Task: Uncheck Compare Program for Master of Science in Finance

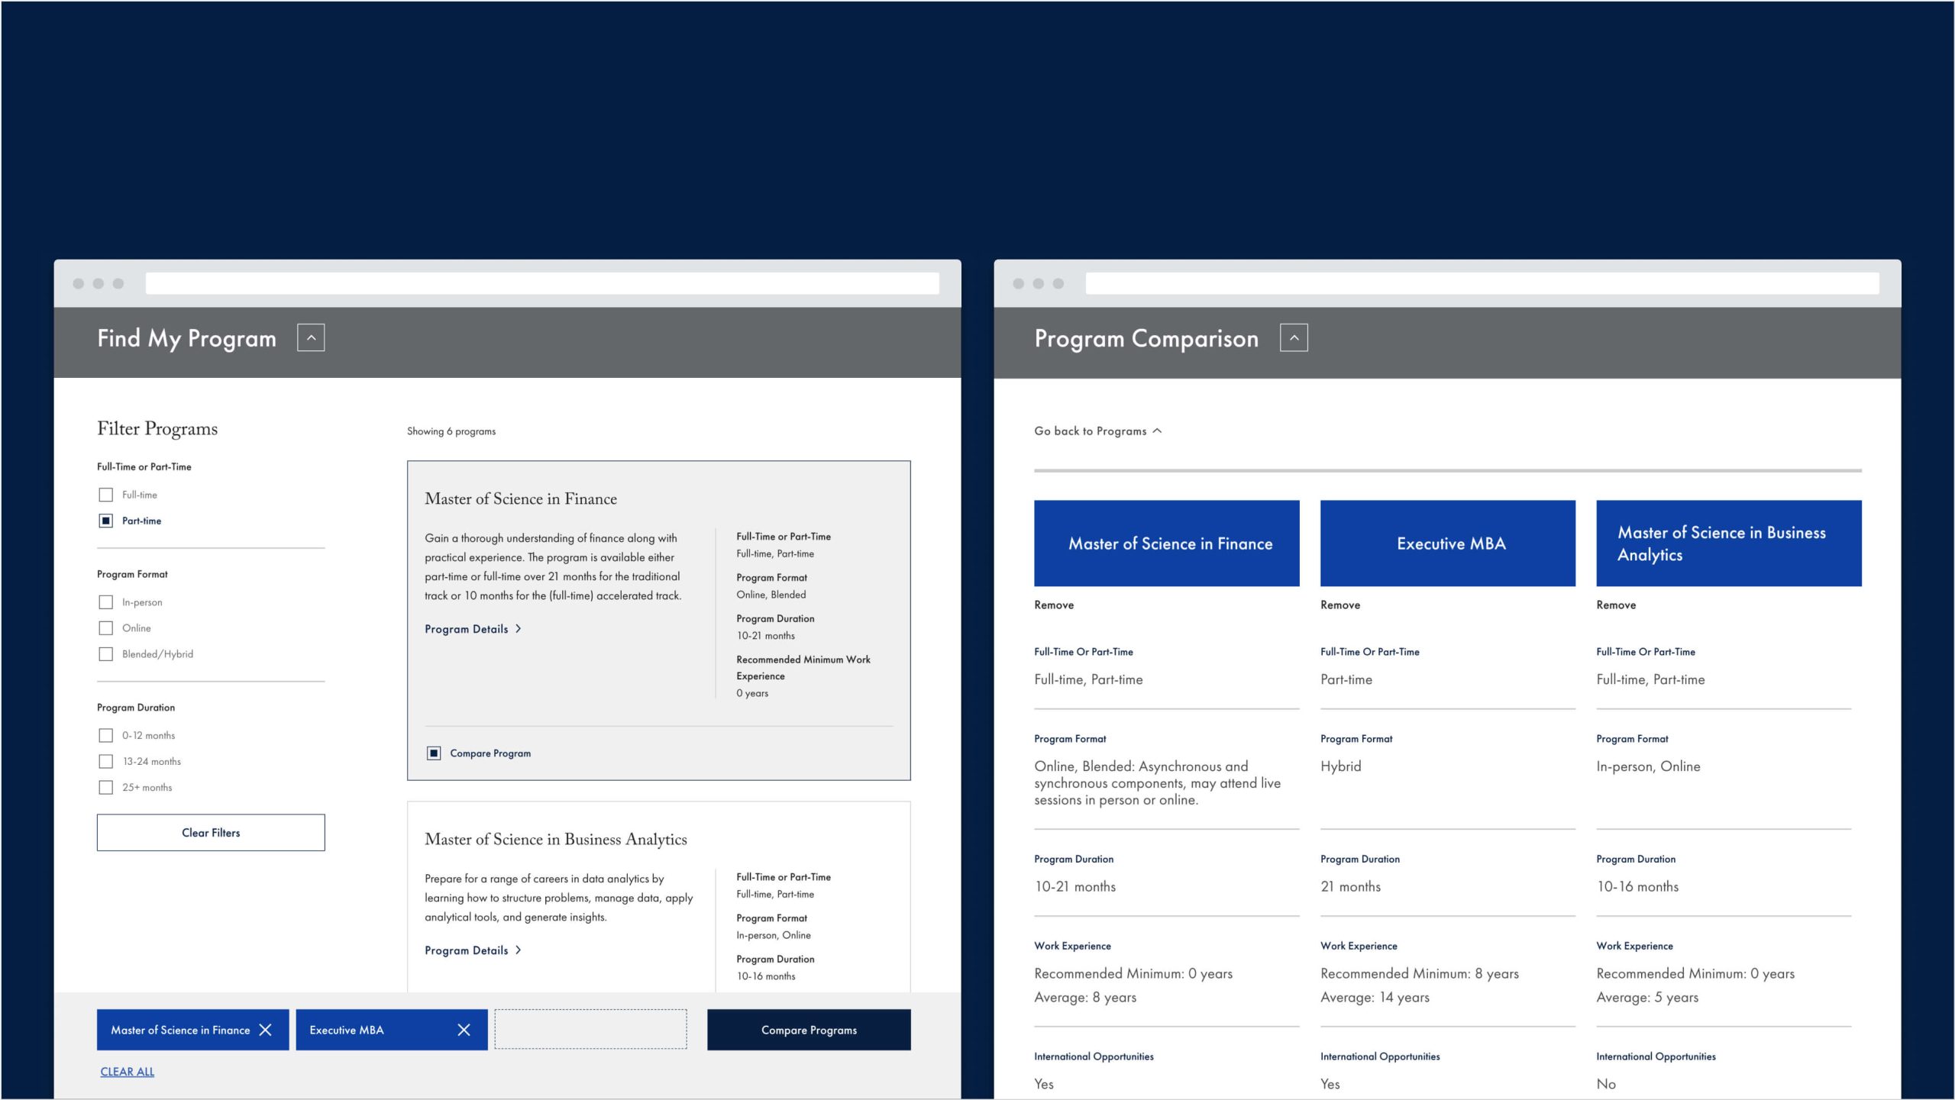Action: pyautogui.click(x=434, y=753)
